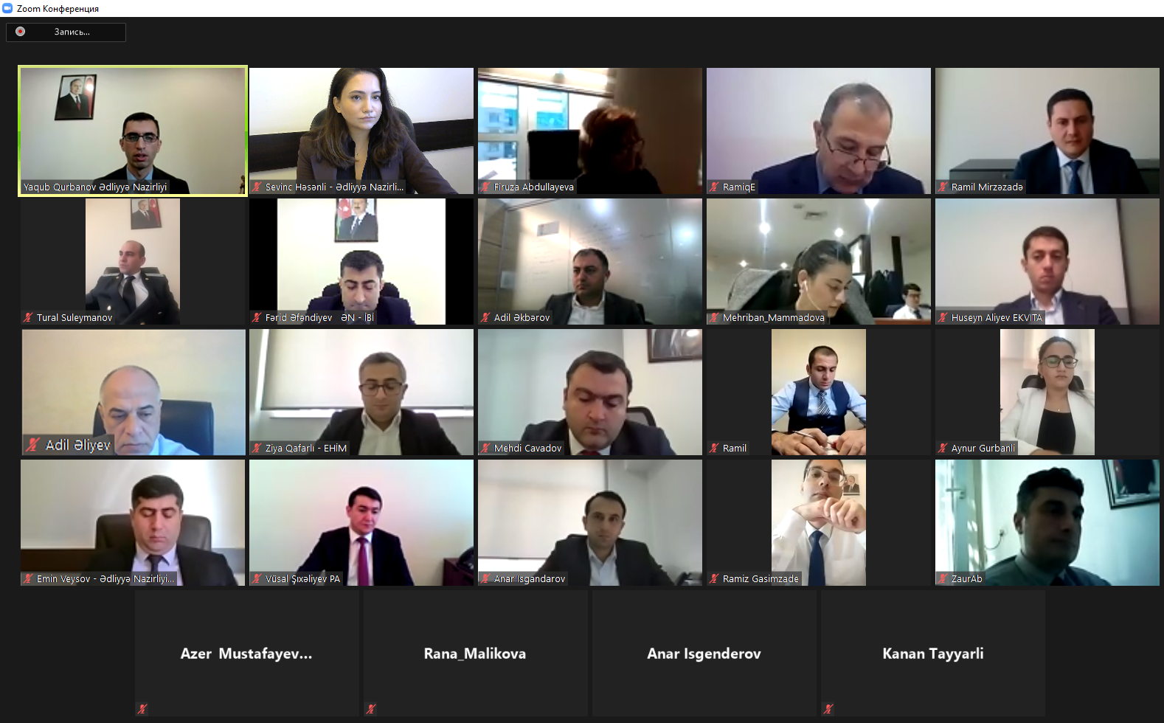Click the Ramil Mirzəzadə name label
The image size is (1164, 723).
(987, 187)
